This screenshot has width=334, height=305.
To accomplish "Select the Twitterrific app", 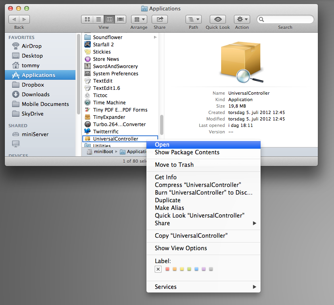I will (121, 131).
